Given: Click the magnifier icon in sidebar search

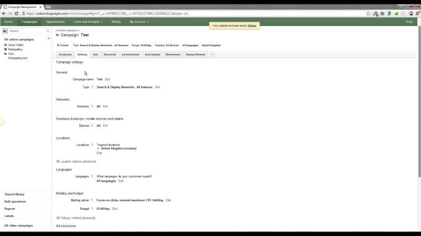Looking at the screenshot, I should coord(48,31).
